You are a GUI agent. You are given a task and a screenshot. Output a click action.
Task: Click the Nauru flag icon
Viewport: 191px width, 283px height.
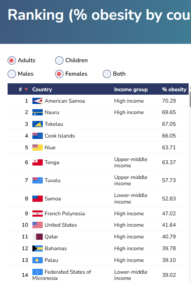(x=38, y=112)
